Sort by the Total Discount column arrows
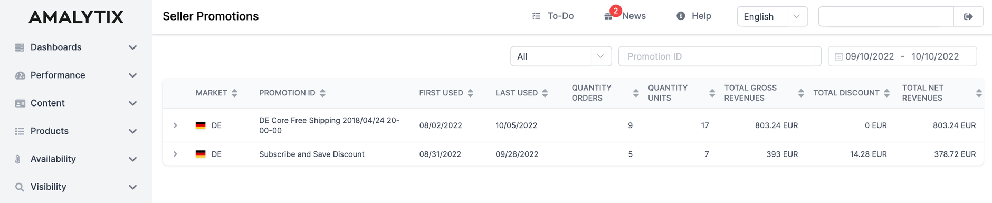The image size is (992, 203). pyautogui.click(x=886, y=93)
